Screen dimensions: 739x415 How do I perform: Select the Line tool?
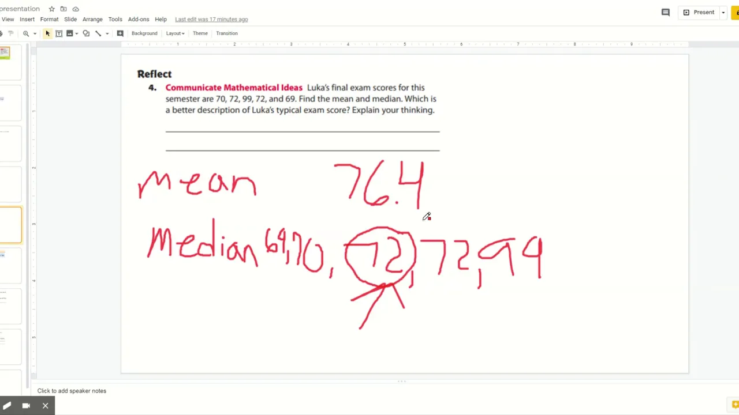click(98, 33)
